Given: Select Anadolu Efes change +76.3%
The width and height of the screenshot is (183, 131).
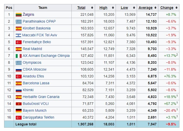Looking at the screenshot, I should [170, 76].
